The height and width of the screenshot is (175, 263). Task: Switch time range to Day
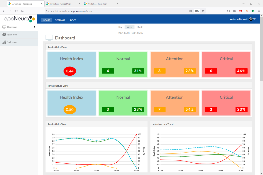coord(120,27)
